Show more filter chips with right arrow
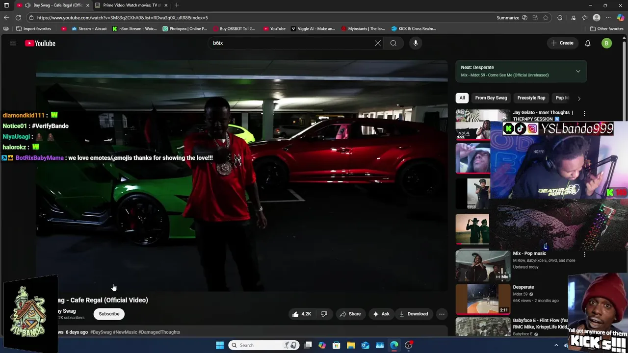Screen dimensions: 628x353 coord(579,98)
